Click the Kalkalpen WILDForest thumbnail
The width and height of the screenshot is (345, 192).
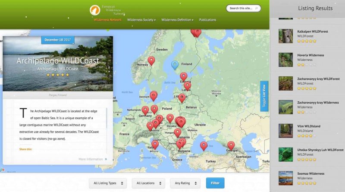click(x=285, y=36)
